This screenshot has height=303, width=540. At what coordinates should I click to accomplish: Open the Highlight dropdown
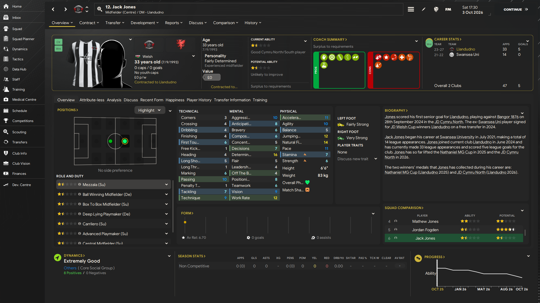coord(149,110)
